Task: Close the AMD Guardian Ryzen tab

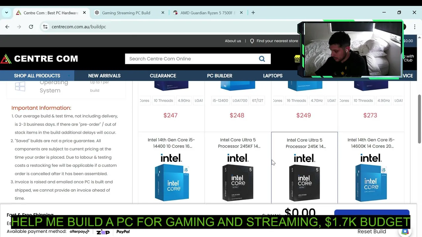Action: [x=241, y=13]
